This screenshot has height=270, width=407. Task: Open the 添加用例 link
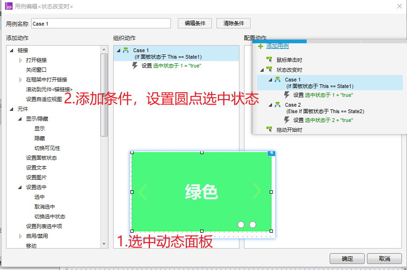click(x=278, y=46)
